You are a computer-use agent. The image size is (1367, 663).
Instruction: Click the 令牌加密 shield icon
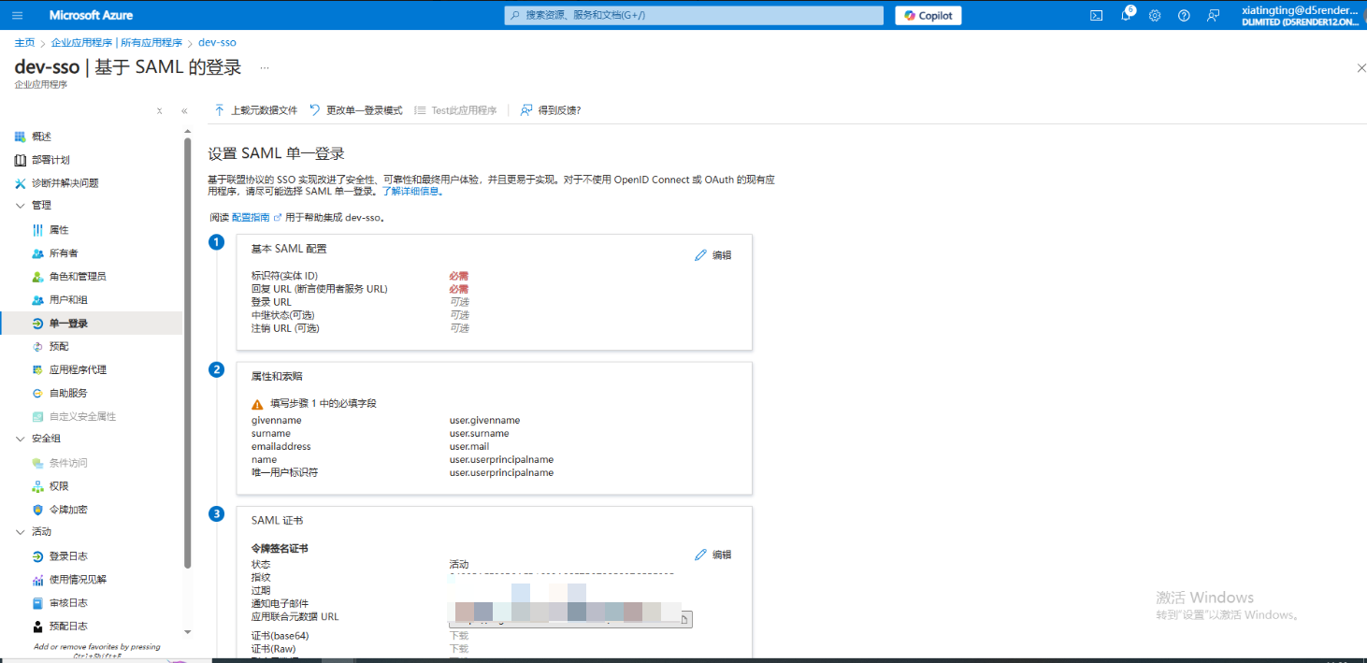[37, 510]
